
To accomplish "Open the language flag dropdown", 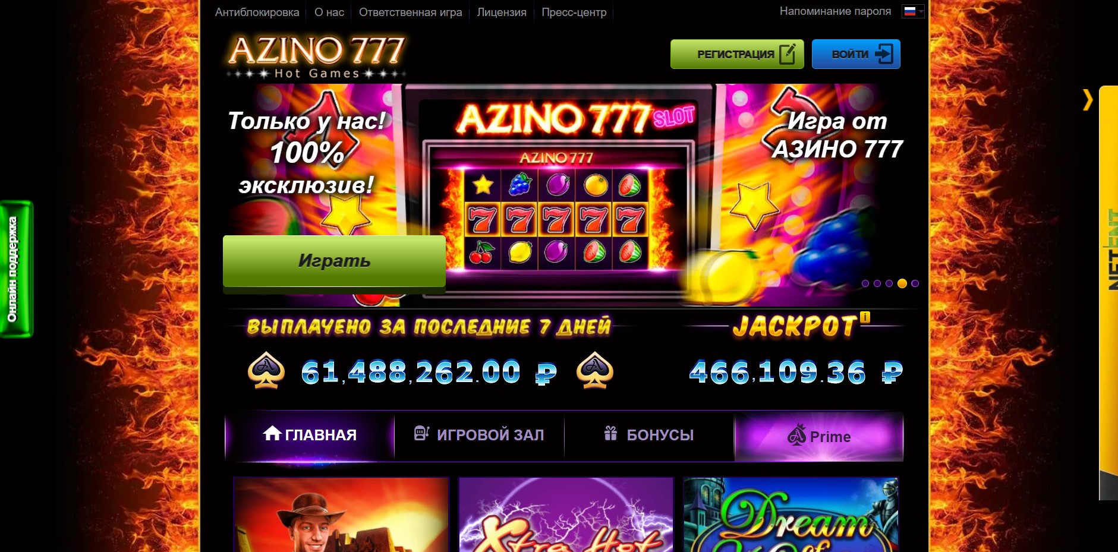I will point(913,11).
